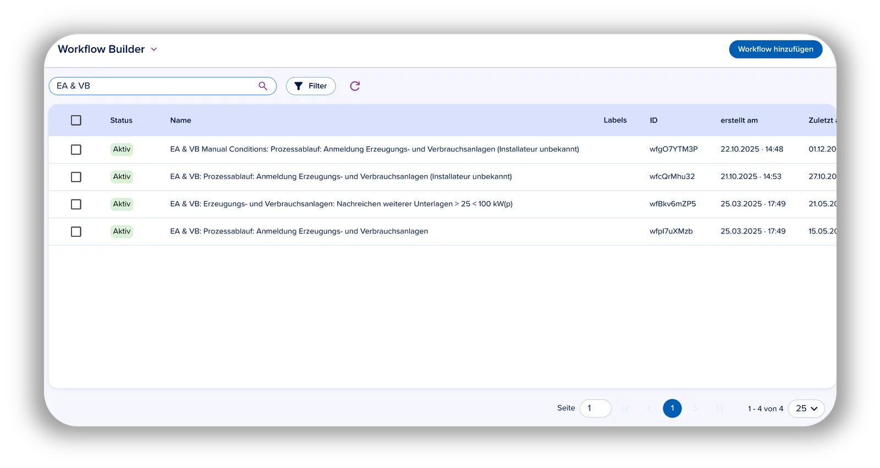The height and width of the screenshot is (468, 880).
Task: Open workflow with ID wfpl7uXMzb by name
Action: point(299,231)
